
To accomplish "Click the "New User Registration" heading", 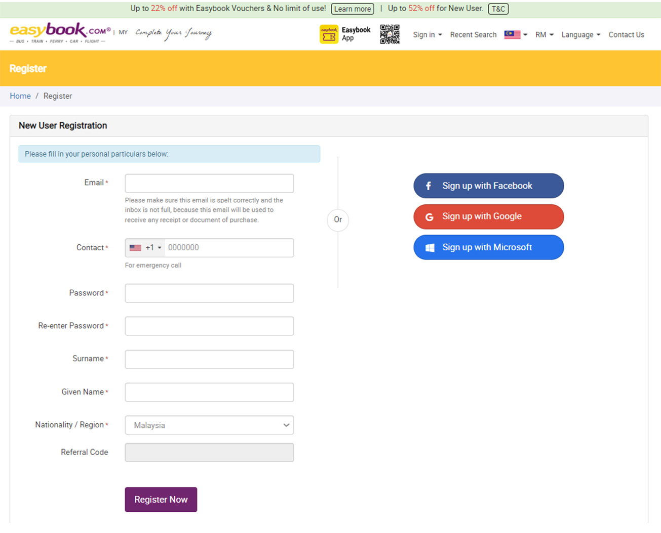I will pos(63,125).
